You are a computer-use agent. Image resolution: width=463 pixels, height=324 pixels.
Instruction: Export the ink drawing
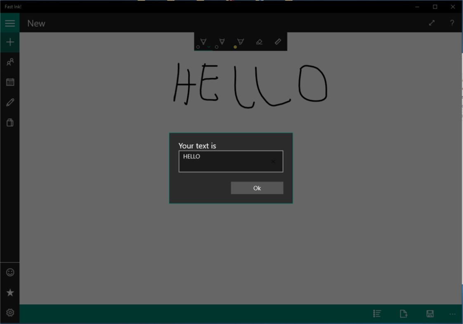404,313
